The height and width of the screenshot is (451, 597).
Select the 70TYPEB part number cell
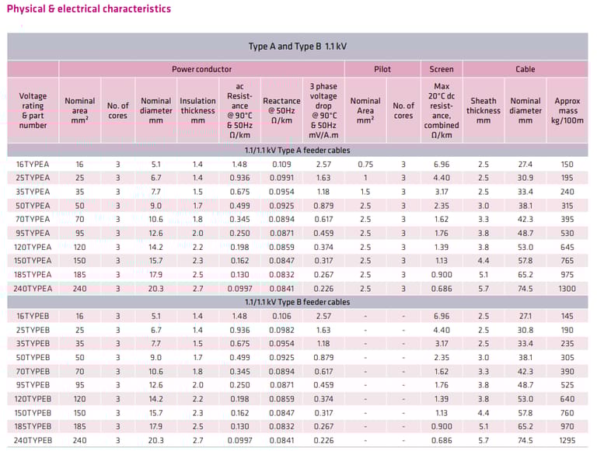click(x=33, y=371)
